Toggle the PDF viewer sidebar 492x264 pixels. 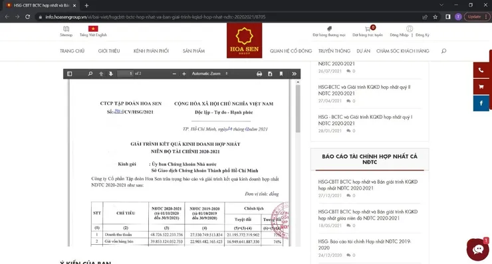point(70,74)
